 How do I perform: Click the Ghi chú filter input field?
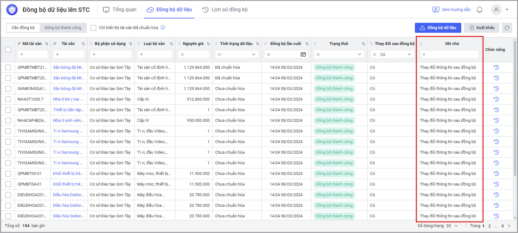coord(449,54)
